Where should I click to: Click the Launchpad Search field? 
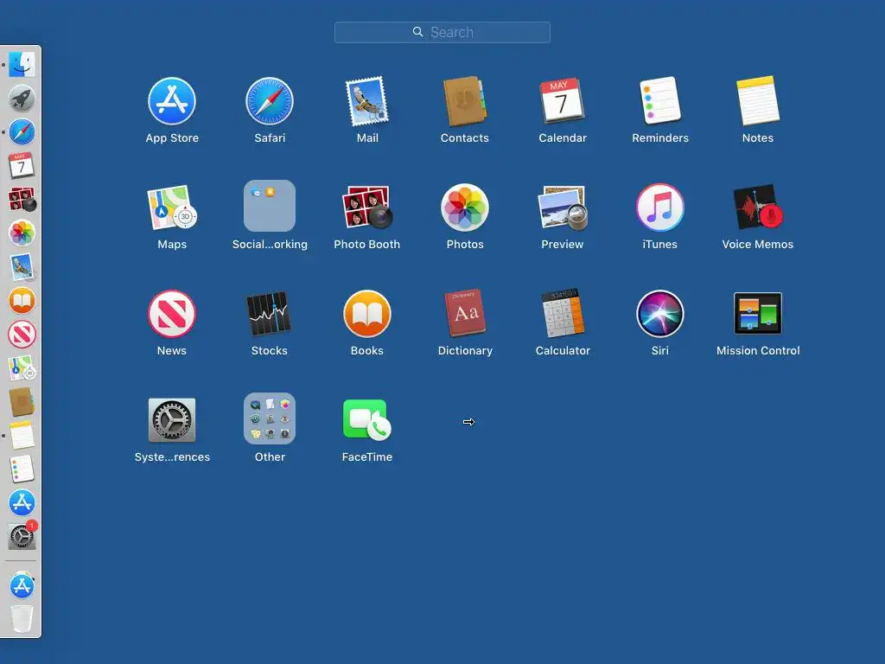point(442,33)
